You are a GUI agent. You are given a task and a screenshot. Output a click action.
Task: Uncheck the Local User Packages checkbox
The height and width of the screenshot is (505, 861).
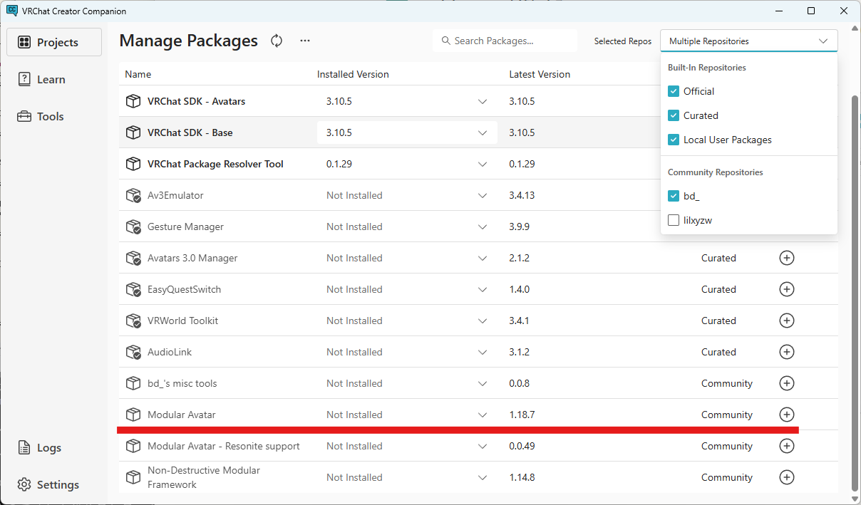(x=674, y=140)
